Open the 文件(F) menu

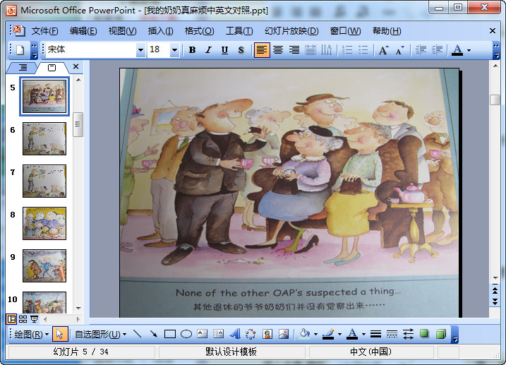[44, 31]
